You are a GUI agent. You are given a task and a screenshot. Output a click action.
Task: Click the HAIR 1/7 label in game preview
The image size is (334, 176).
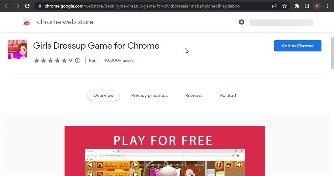click(113, 165)
